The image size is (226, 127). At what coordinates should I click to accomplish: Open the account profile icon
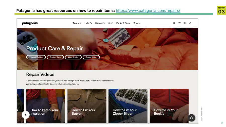185,23
